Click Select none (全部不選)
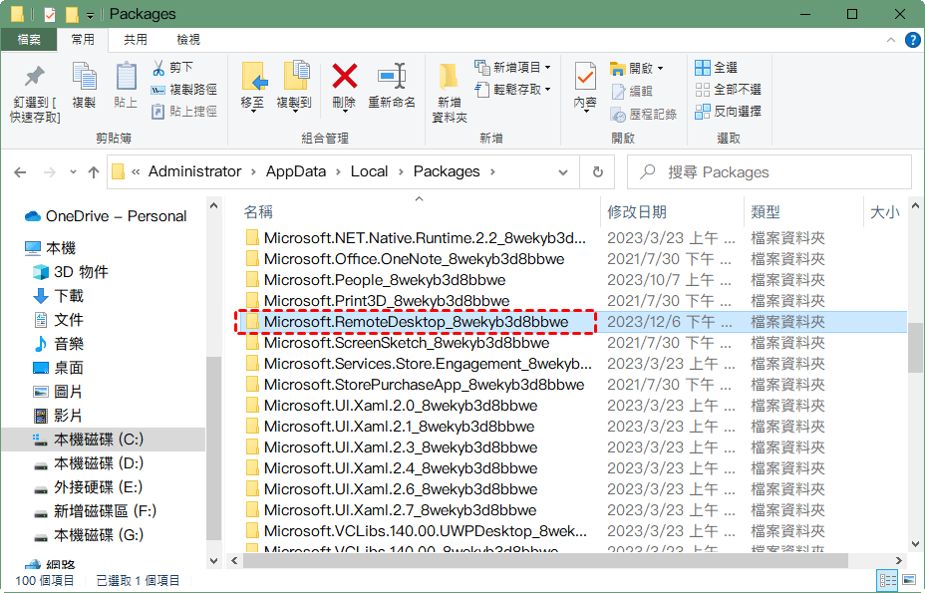 tap(728, 90)
